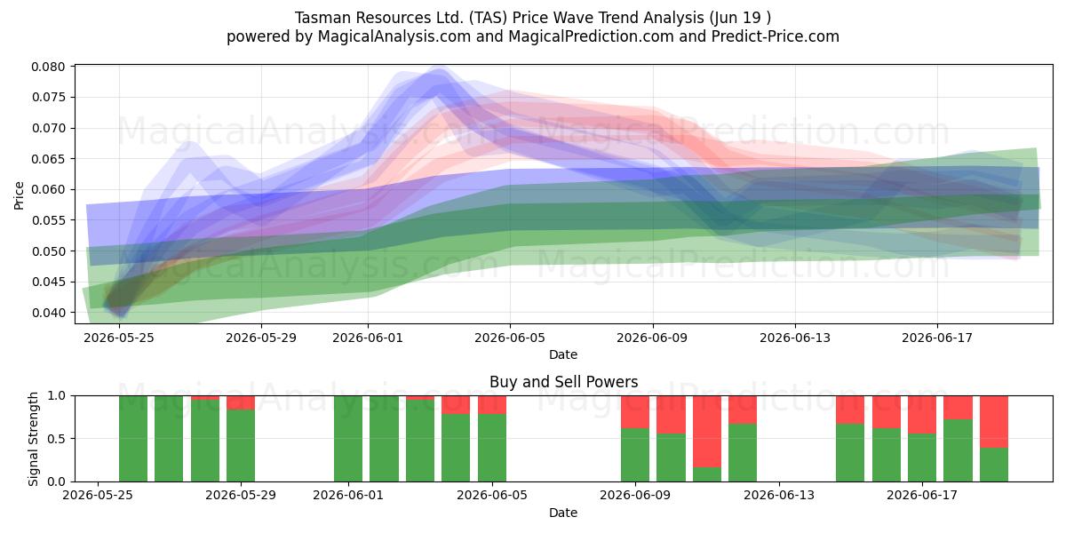Click the 1.0 signal strength tick label

point(57,395)
